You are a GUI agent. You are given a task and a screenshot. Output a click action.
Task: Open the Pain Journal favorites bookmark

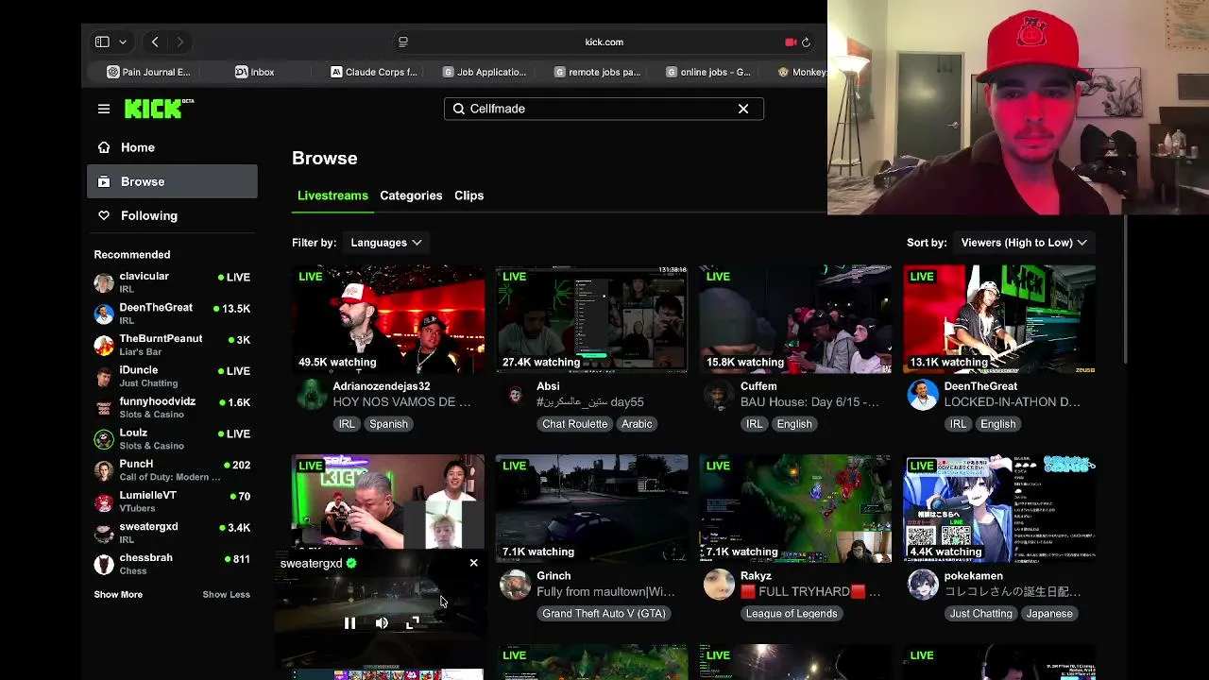[149, 72]
